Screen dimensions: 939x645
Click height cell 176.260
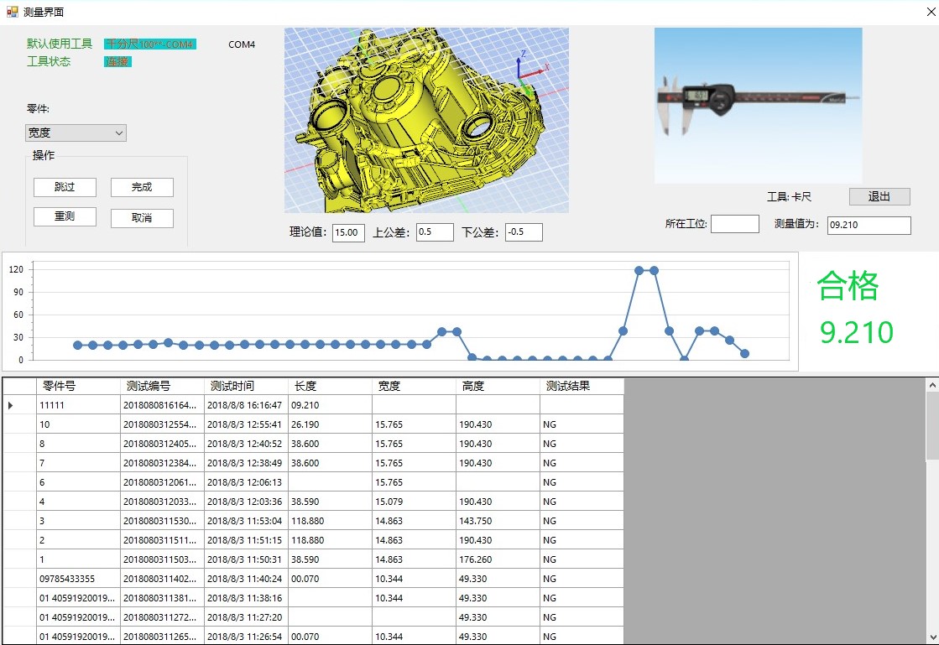click(498, 559)
